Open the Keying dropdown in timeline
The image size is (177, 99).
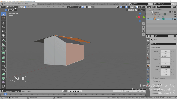(17, 91)
